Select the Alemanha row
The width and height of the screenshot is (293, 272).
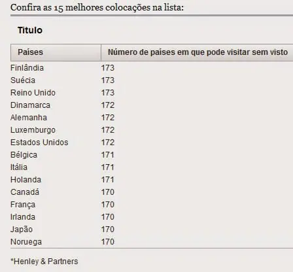pyautogui.click(x=152, y=118)
